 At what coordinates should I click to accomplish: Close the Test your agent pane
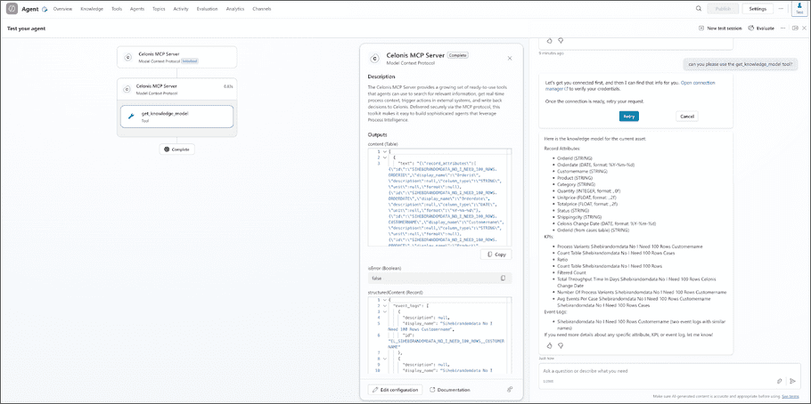[x=803, y=28]
